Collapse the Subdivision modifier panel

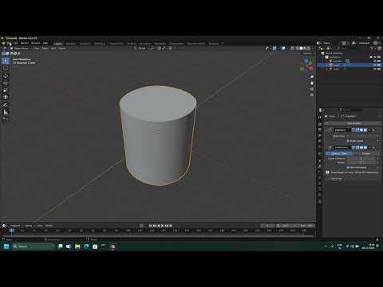click(327, 147)
